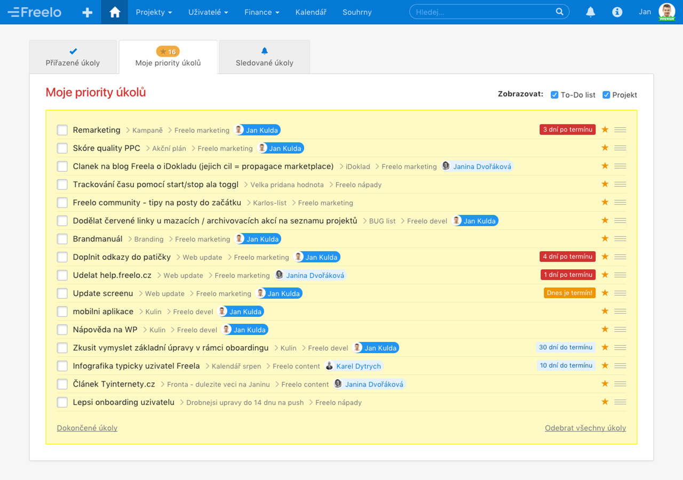
Task: Click Jan's profile avatar
Action: pos(666,12)
